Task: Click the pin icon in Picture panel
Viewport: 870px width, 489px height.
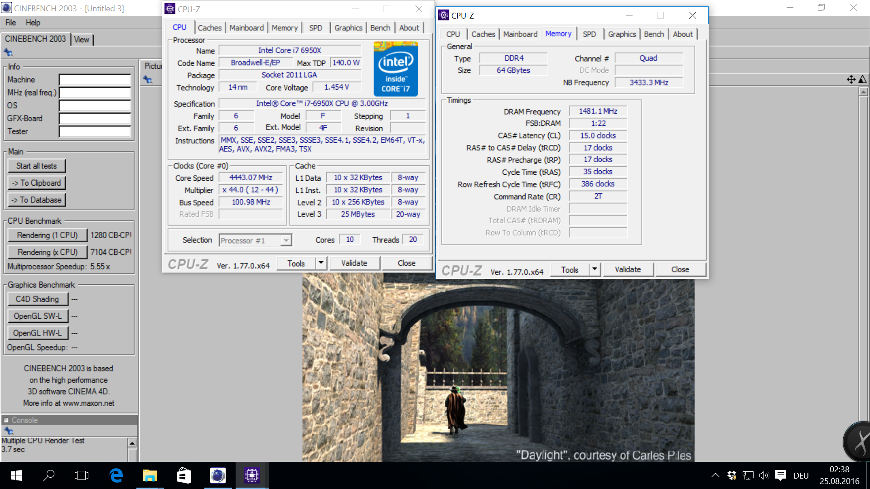Action: click(148, 80)
